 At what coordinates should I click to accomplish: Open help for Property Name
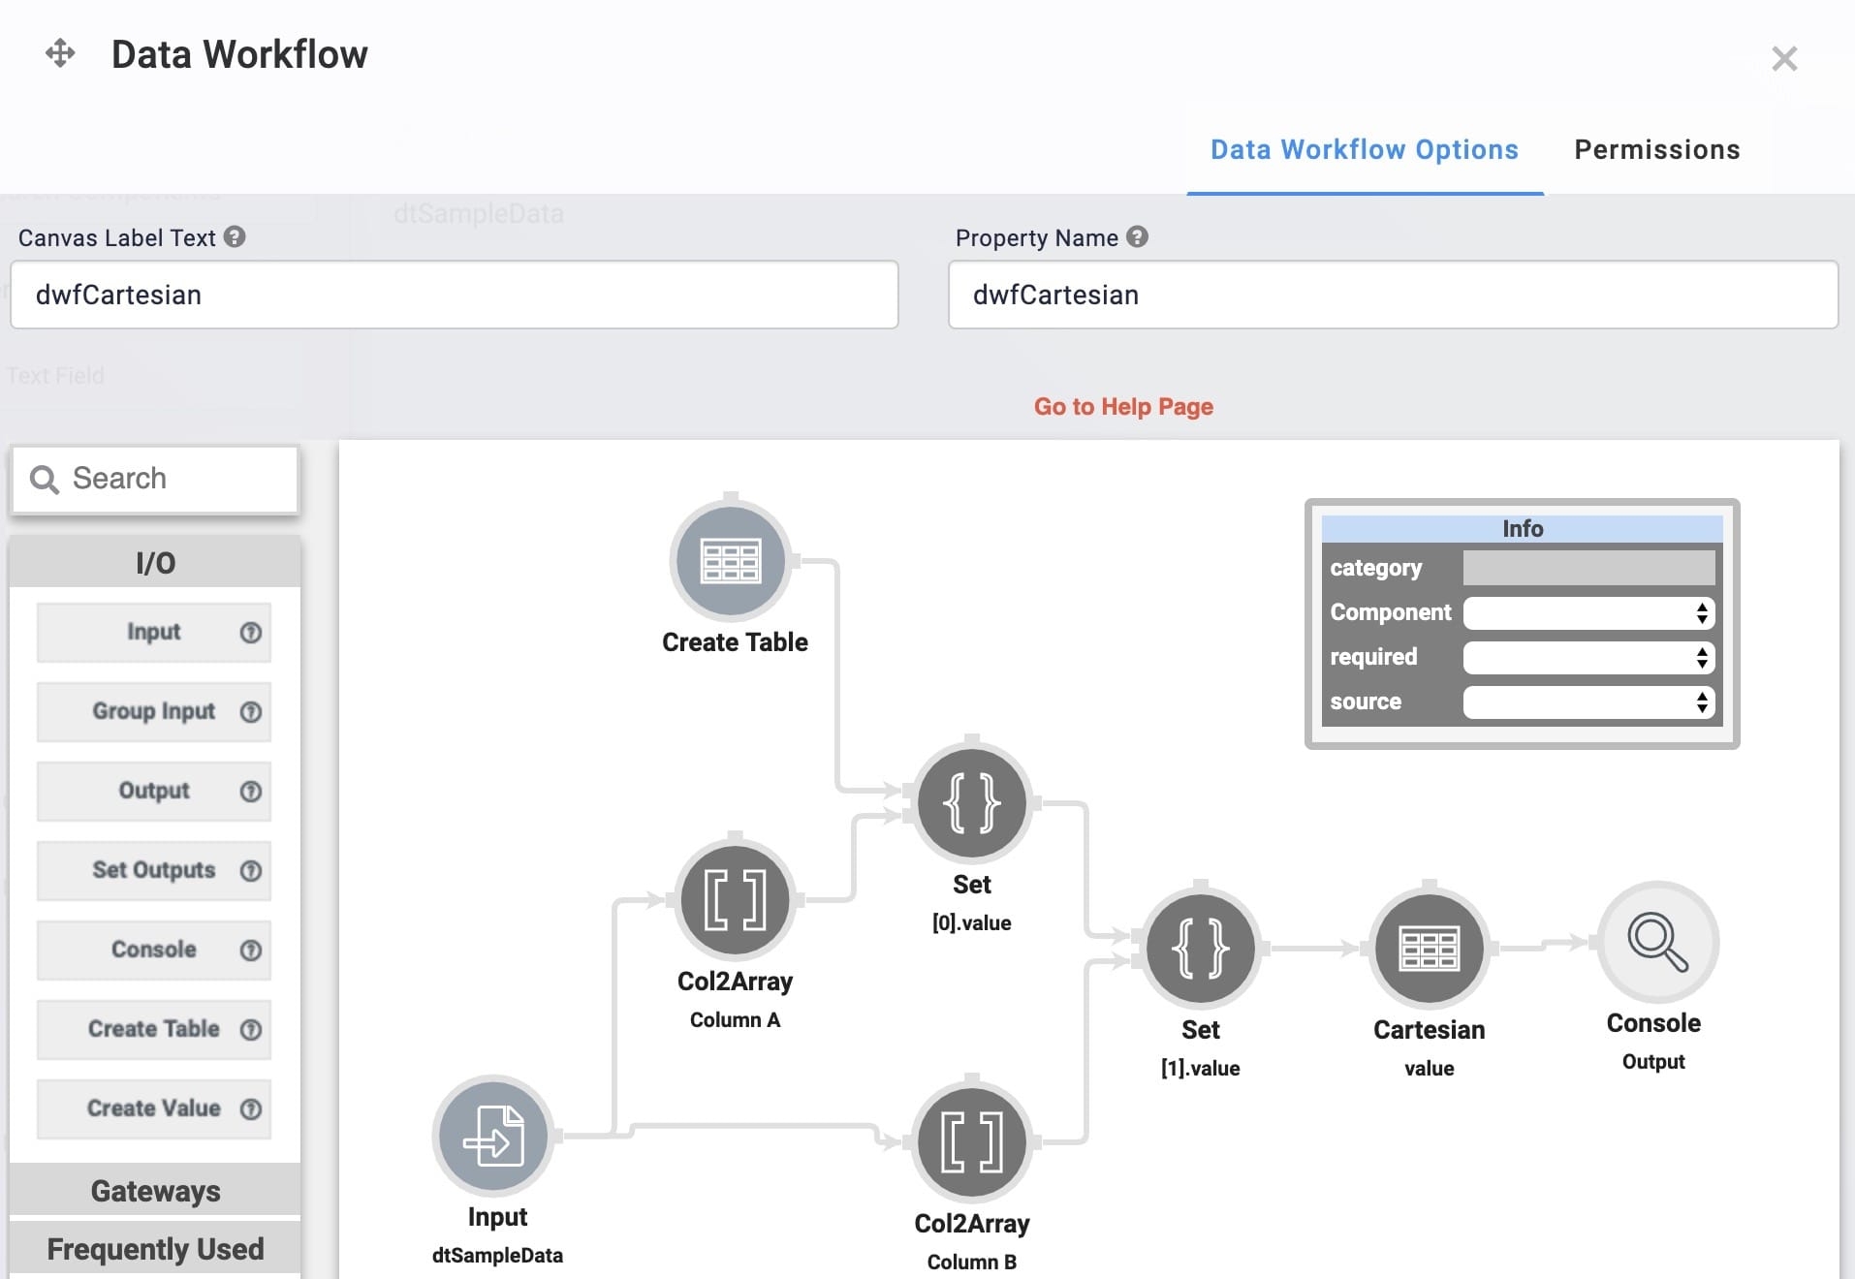pyautogui.click(x=1138, y=236)
